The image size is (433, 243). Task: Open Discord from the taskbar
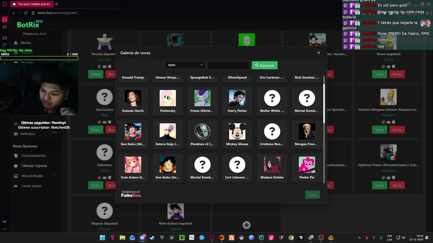click(x=142, y=238)
